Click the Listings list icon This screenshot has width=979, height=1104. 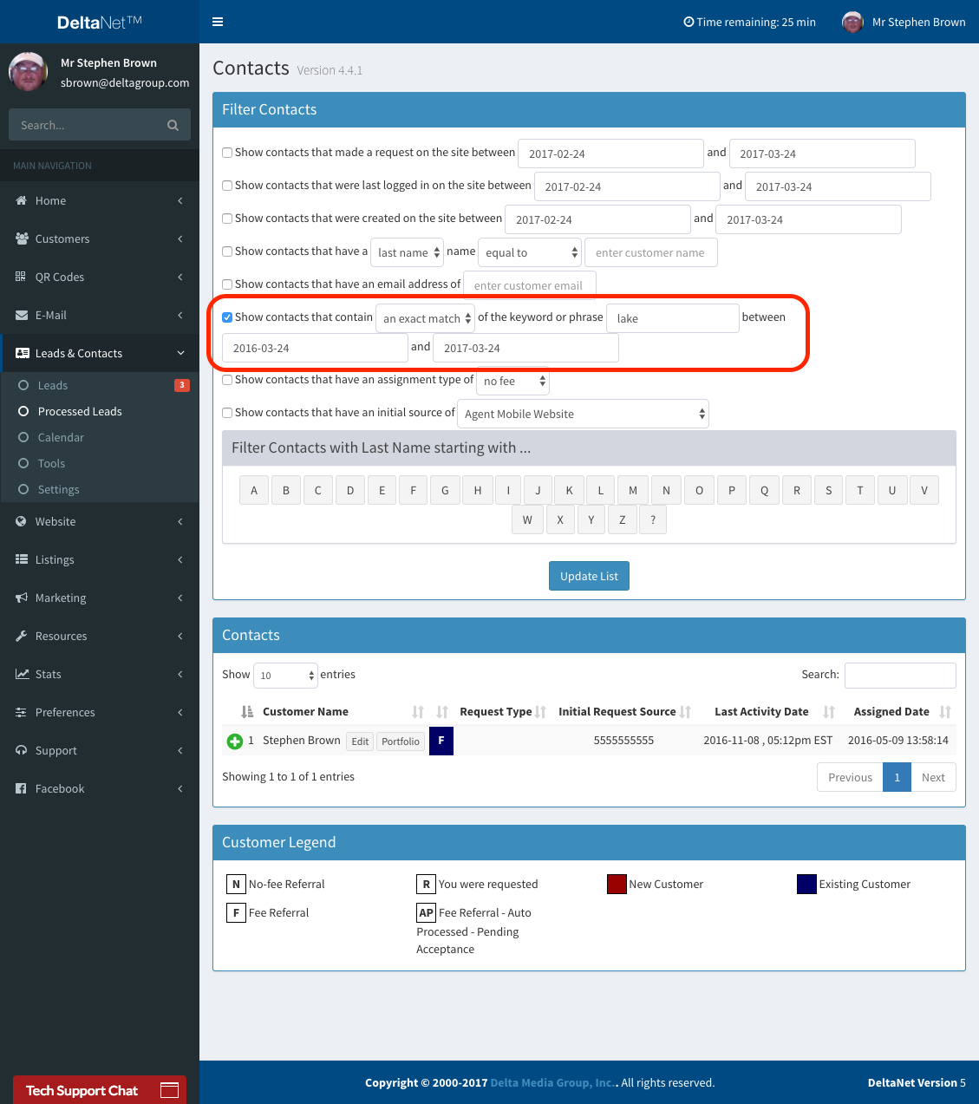click(22, 559)
